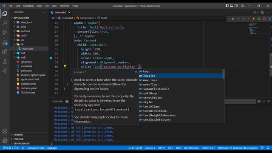Screen dimensions: 272x153
Task: Open the Manage gear icon
Action: (x=5, y=141)
